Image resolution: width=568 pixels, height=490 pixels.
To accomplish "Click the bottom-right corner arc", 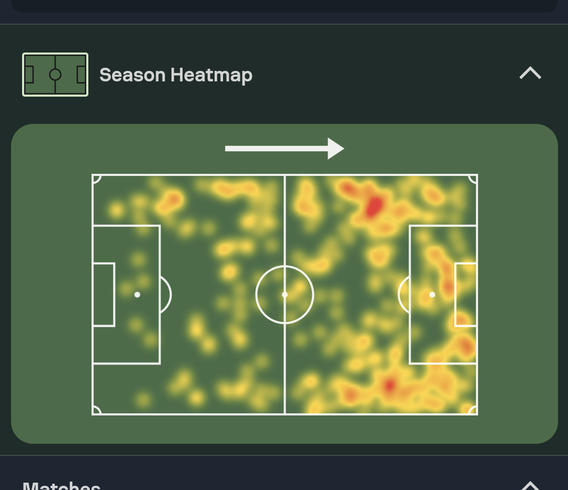I will coord(473,411).
